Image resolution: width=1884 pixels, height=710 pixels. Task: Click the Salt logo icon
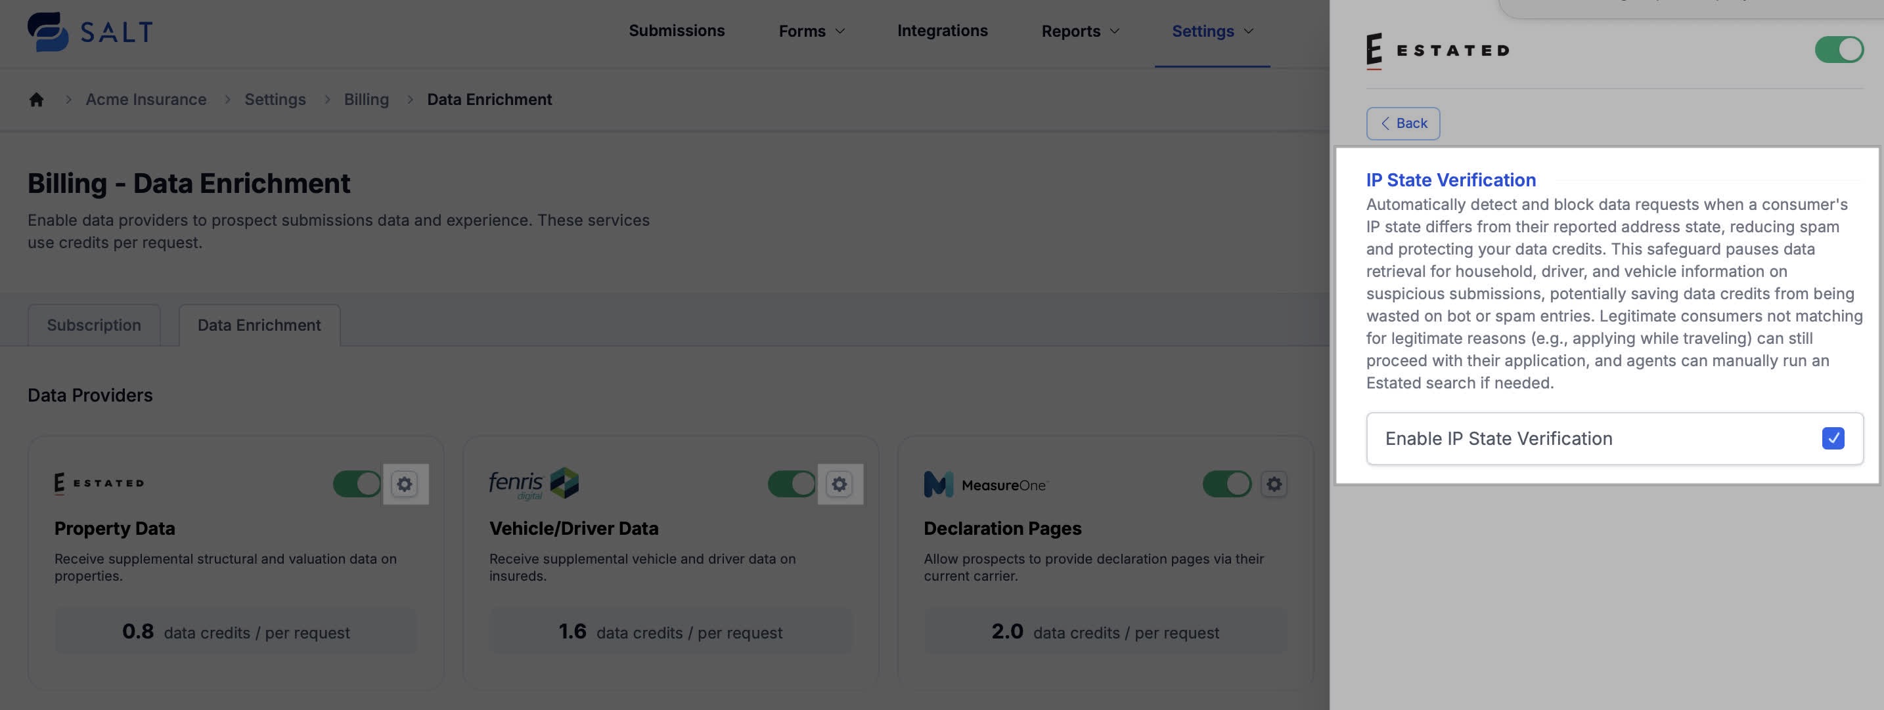pos(48,31)
